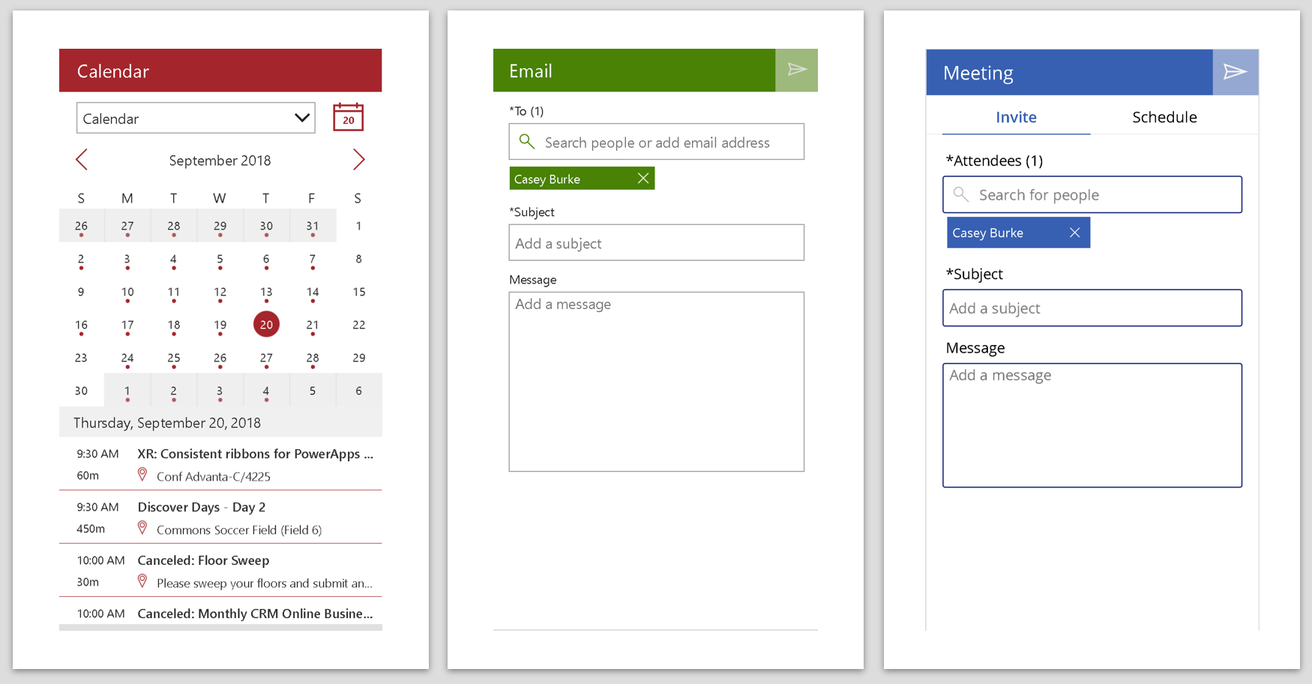
Task: Select September 20 in the calendar
Action: (x=266, y=325)
